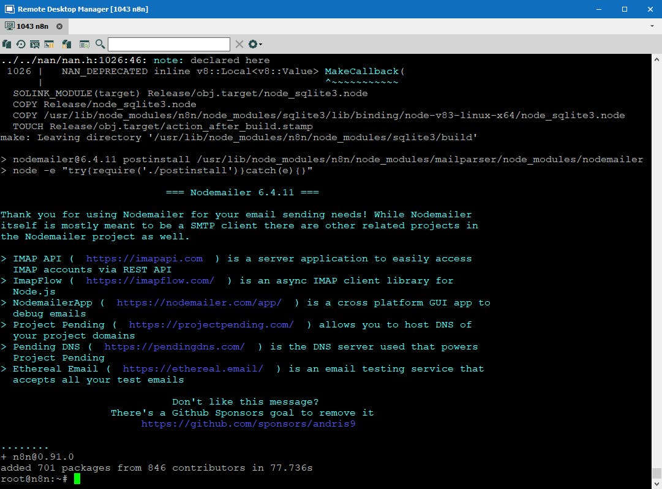Screen dimensions: 662x489
Task: Open the https://pendingdns.com/ link
Action: pyautogui.click(x=175, y=346)
